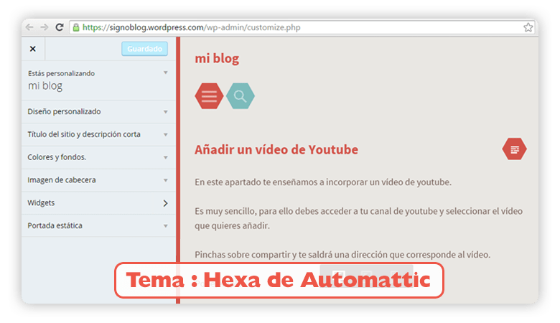
Task: Open the teal hexagon search icon
Action: 241,96
